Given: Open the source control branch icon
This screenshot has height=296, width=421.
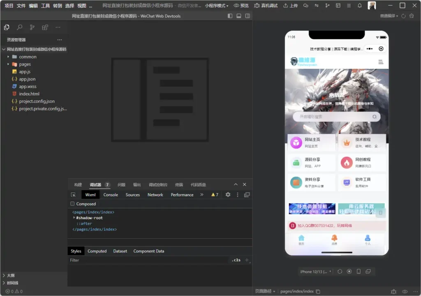Looking at the screenshot, I should [32, 27].
